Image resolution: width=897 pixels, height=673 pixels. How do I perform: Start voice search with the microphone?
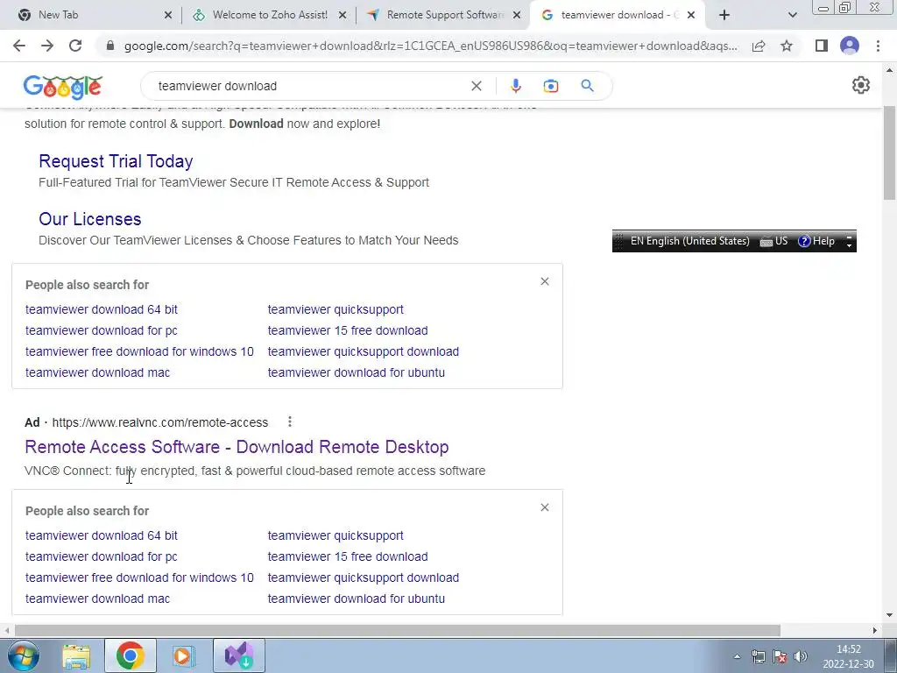[x=515, y=86]
